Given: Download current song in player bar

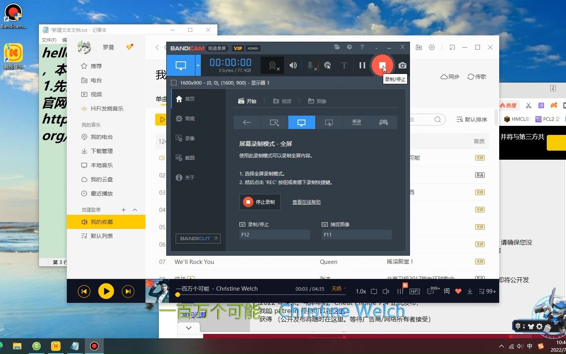Looking at the screenshot, I should click(x=470, y=291).
